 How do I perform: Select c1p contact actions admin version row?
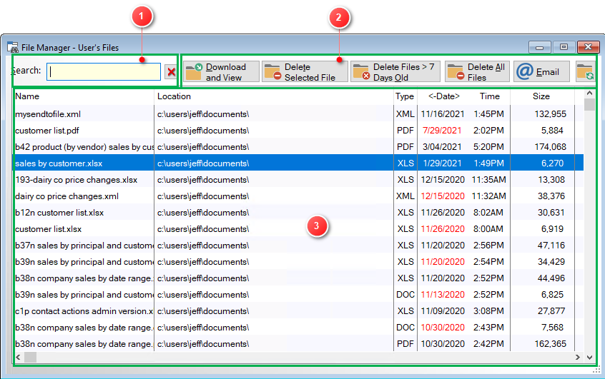298,310
